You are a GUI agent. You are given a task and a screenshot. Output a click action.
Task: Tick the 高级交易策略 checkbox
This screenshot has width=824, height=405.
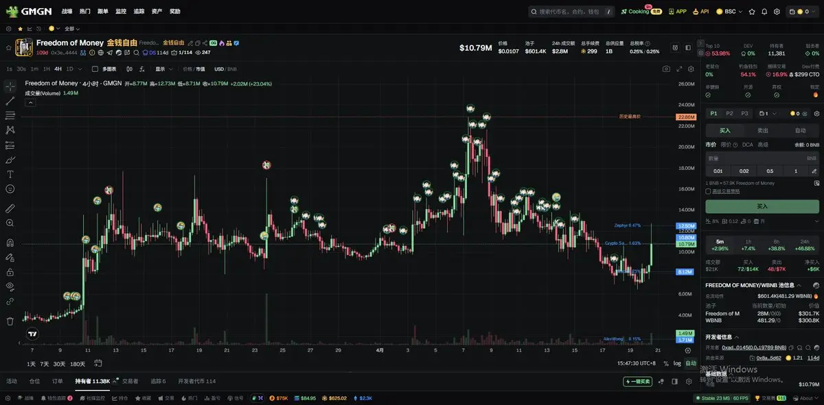point(708,191)
